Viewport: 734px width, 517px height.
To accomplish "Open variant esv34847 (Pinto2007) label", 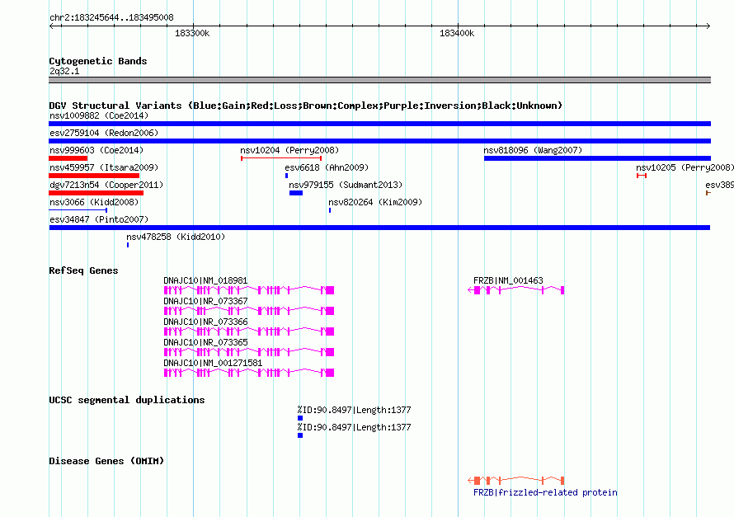I will (x=99, y=219).
